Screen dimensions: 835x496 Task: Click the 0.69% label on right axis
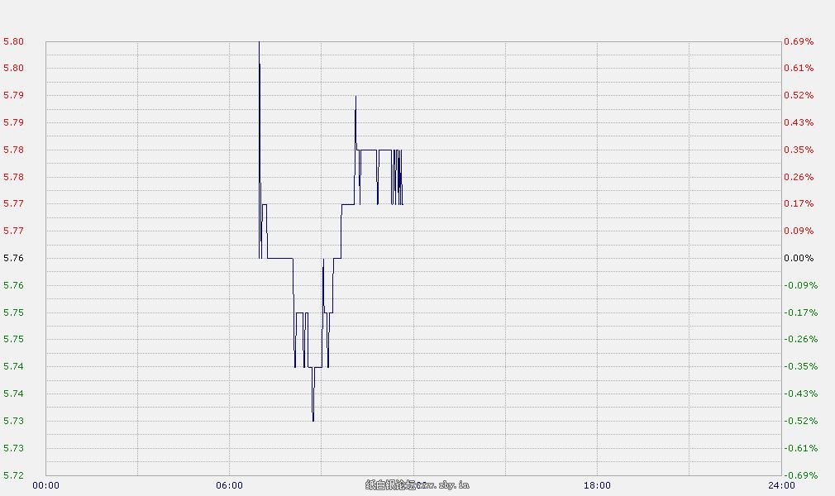pyautogui.click(x=799, y=41)
